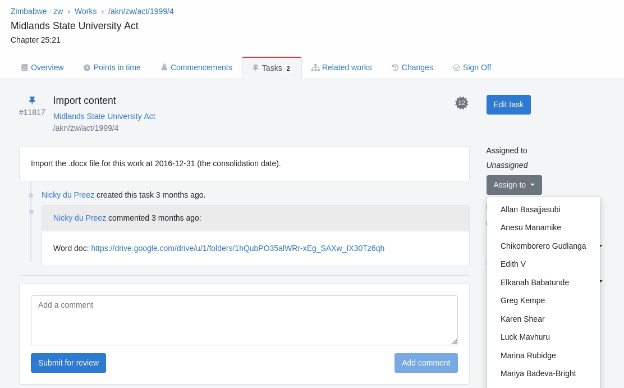Click the book icon on the Overview tab
624x388 pixels.
[x=24, y=68]
